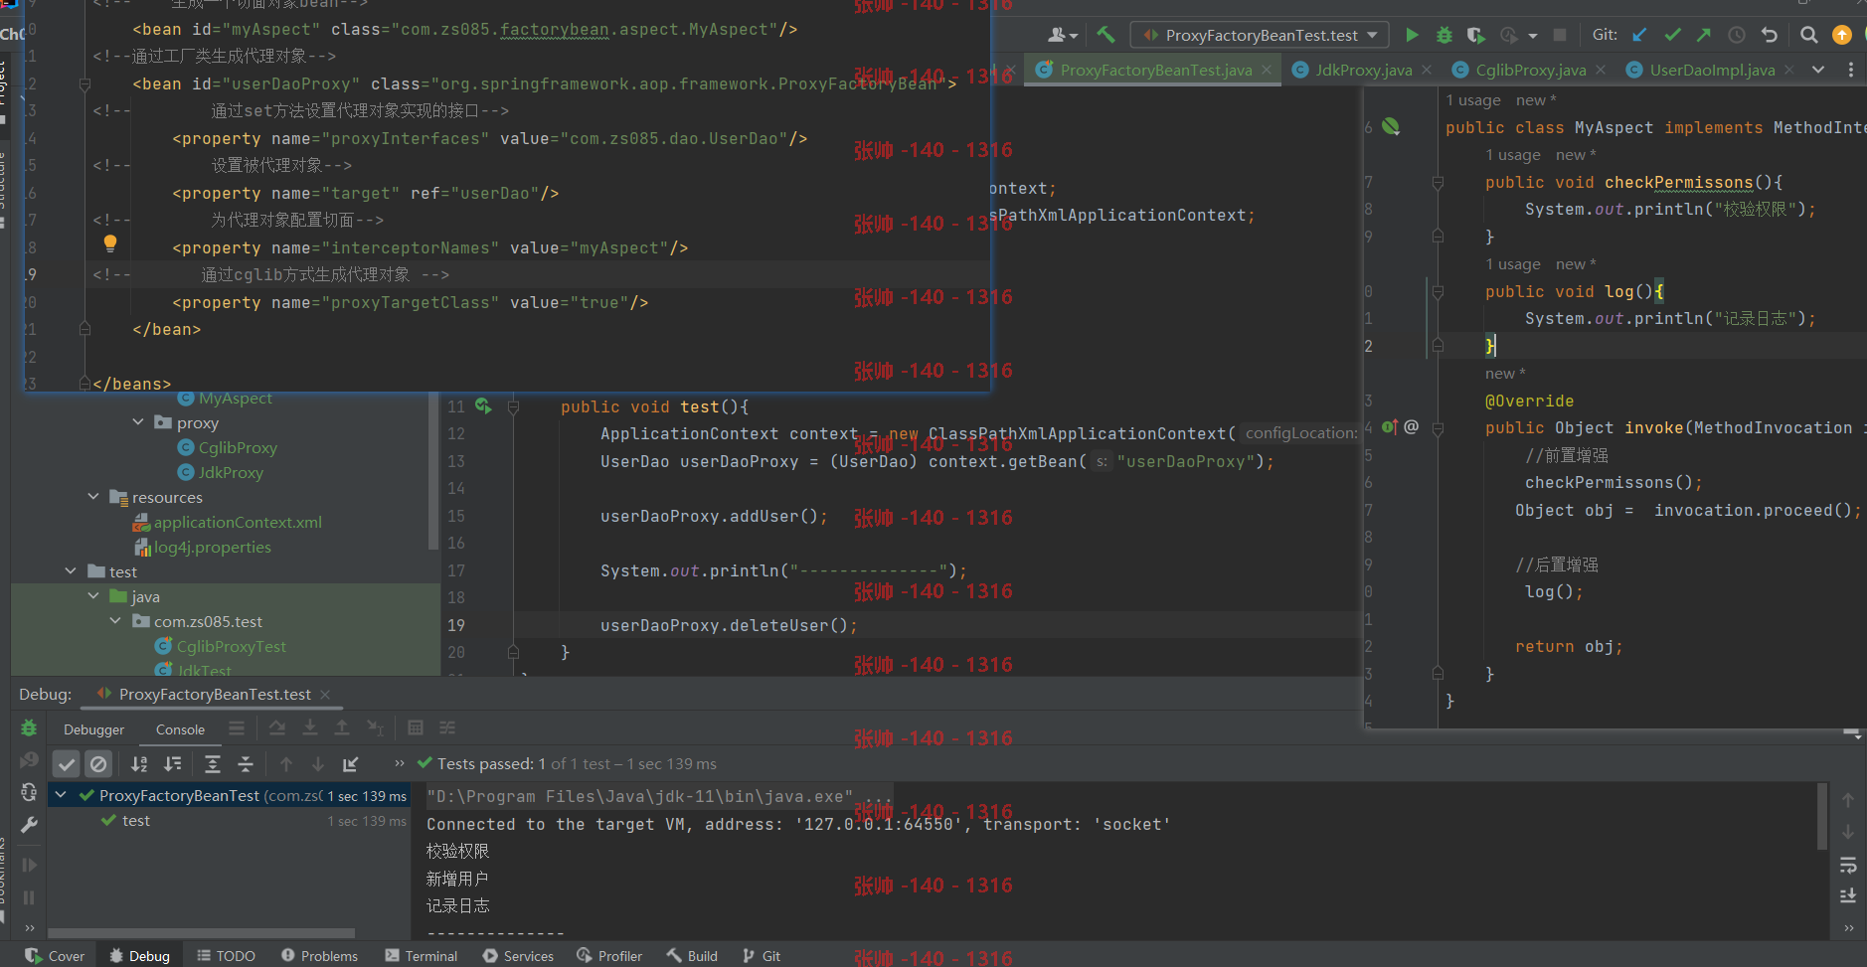This screenshot has width=1867, height=967.
Task: Sort tests by duration
Action: (x=173, y=764)
